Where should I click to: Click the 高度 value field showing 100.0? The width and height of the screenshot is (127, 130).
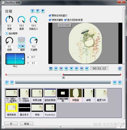click(x=21, y=25)
